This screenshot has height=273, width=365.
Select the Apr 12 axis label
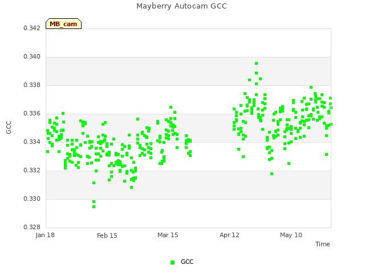point(229,235)
